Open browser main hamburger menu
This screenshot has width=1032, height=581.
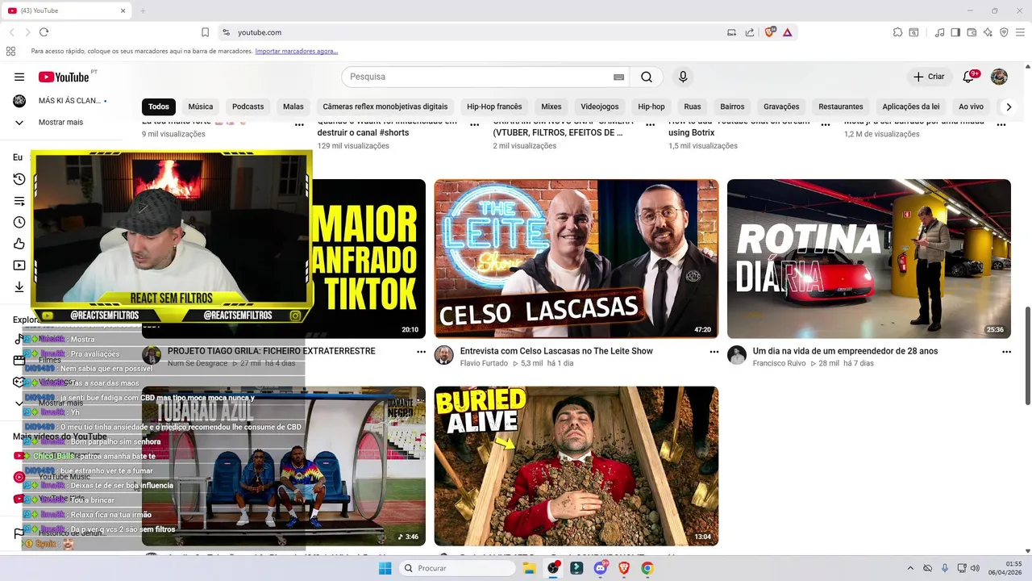click(x=1020, y=32)
